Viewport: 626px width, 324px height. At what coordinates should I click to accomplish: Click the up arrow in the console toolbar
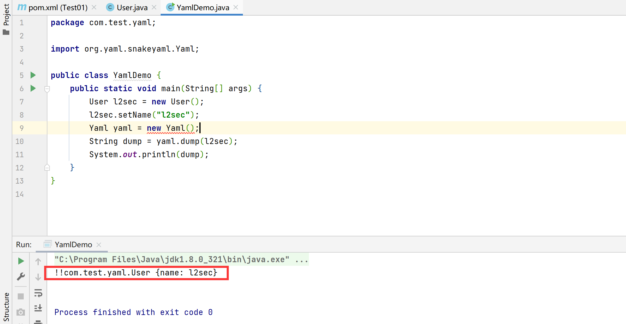click(38, 261)
